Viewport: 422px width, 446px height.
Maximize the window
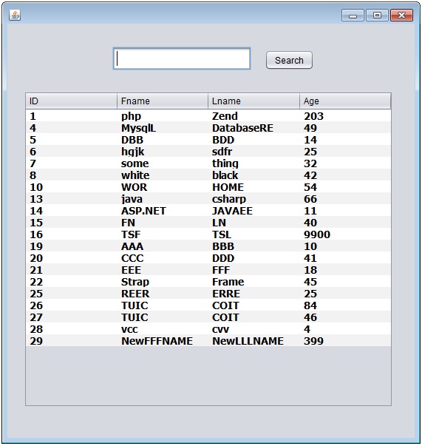377,16
